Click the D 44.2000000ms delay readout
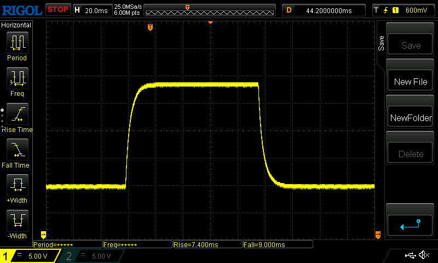 324,10
